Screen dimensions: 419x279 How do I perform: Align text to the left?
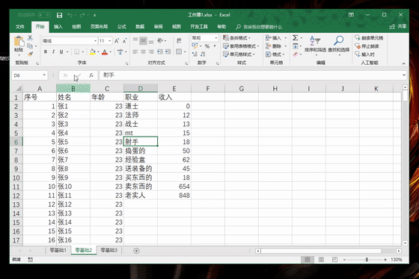[x=135, y=51]
